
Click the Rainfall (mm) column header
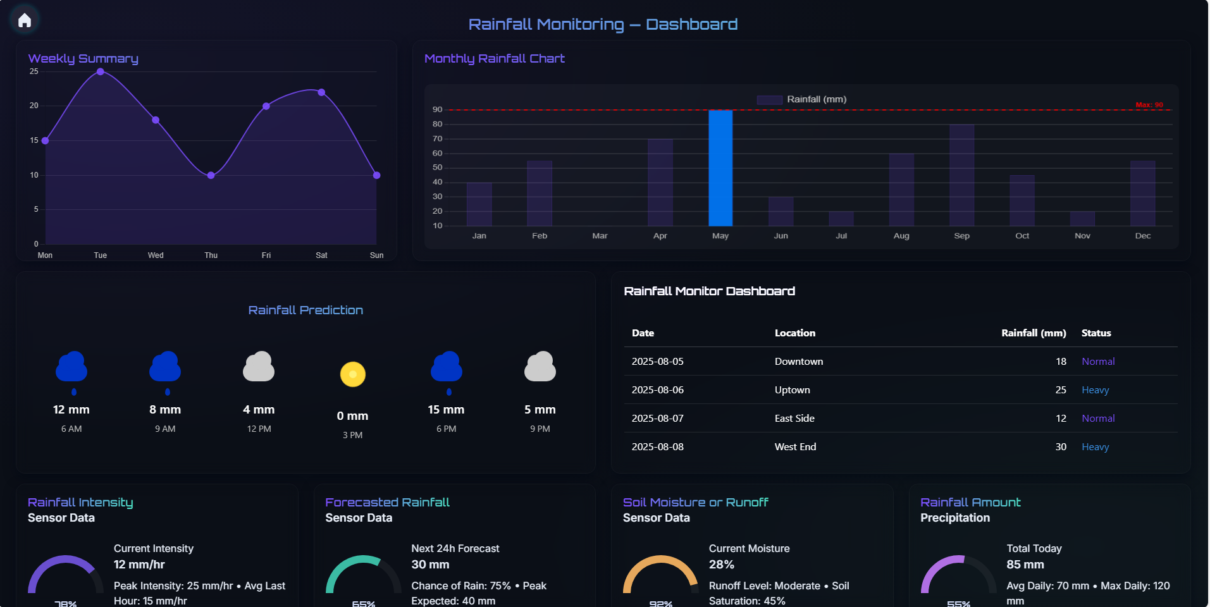(1033, 333)
